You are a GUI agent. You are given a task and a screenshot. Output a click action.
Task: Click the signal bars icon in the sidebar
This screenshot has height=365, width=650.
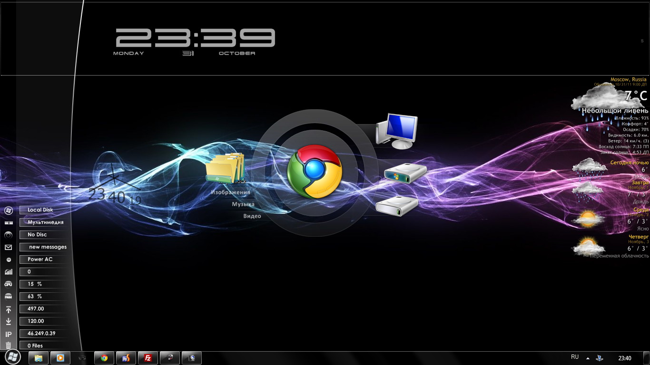pyautogui.click(x=8, y=272)
